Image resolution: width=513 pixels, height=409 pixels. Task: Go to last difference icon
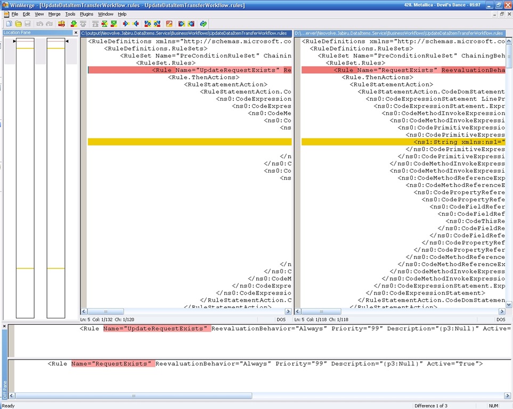pos(114,23)
